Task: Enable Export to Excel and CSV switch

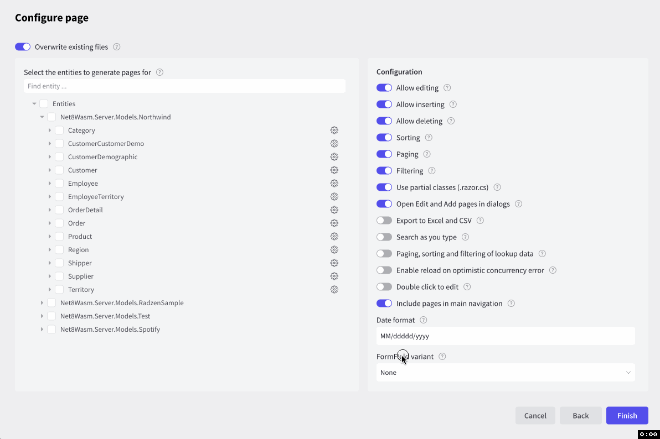Action: tap(384, 221)
